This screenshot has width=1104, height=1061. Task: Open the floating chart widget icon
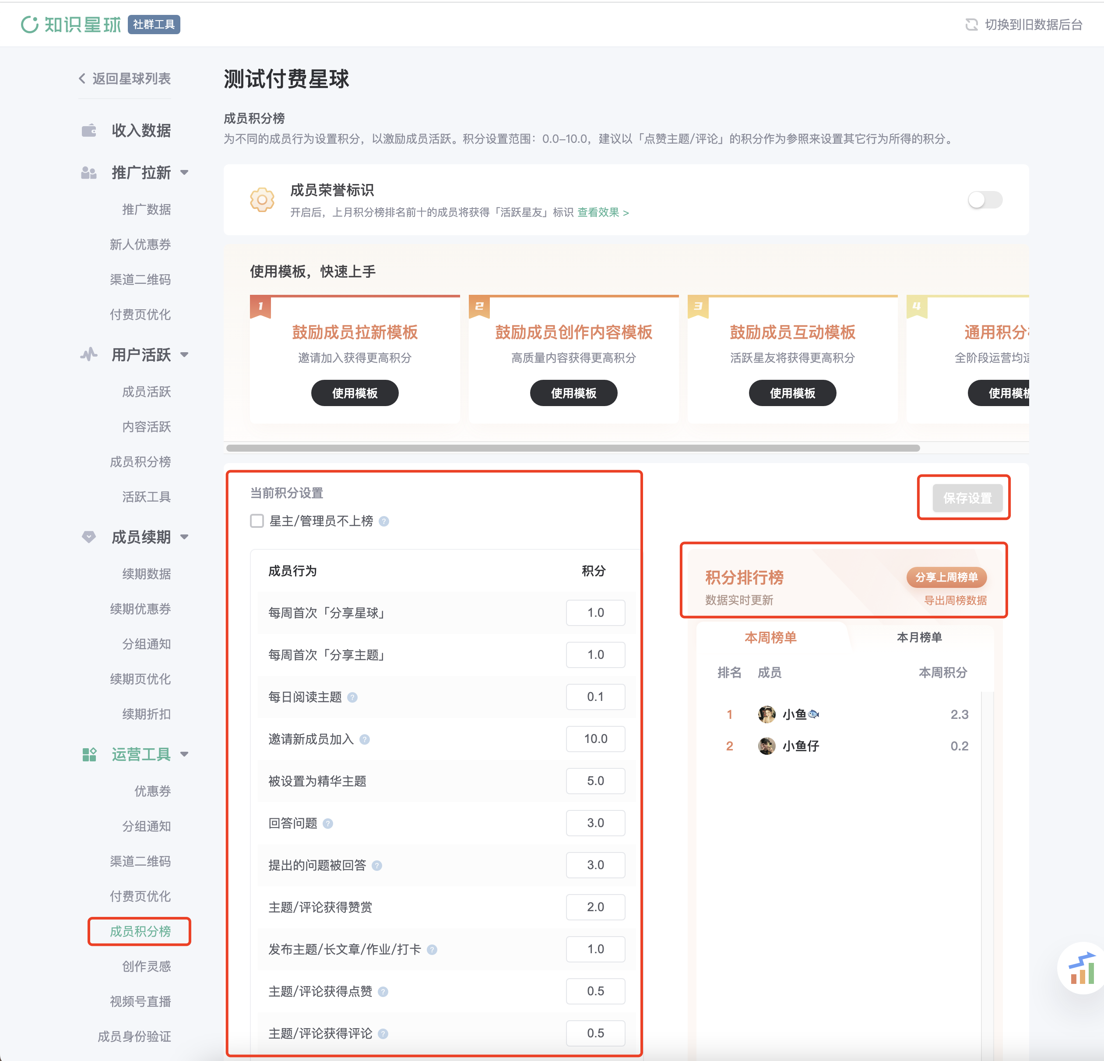click(1083, 969)
